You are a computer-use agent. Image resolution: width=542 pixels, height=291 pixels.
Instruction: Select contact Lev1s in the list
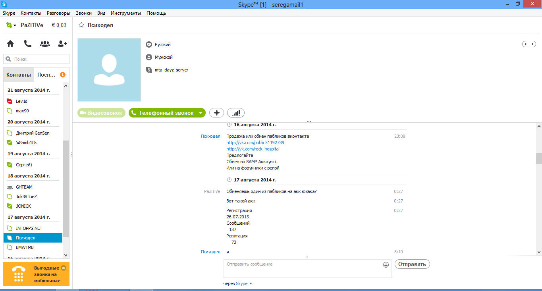pos(33,101)
